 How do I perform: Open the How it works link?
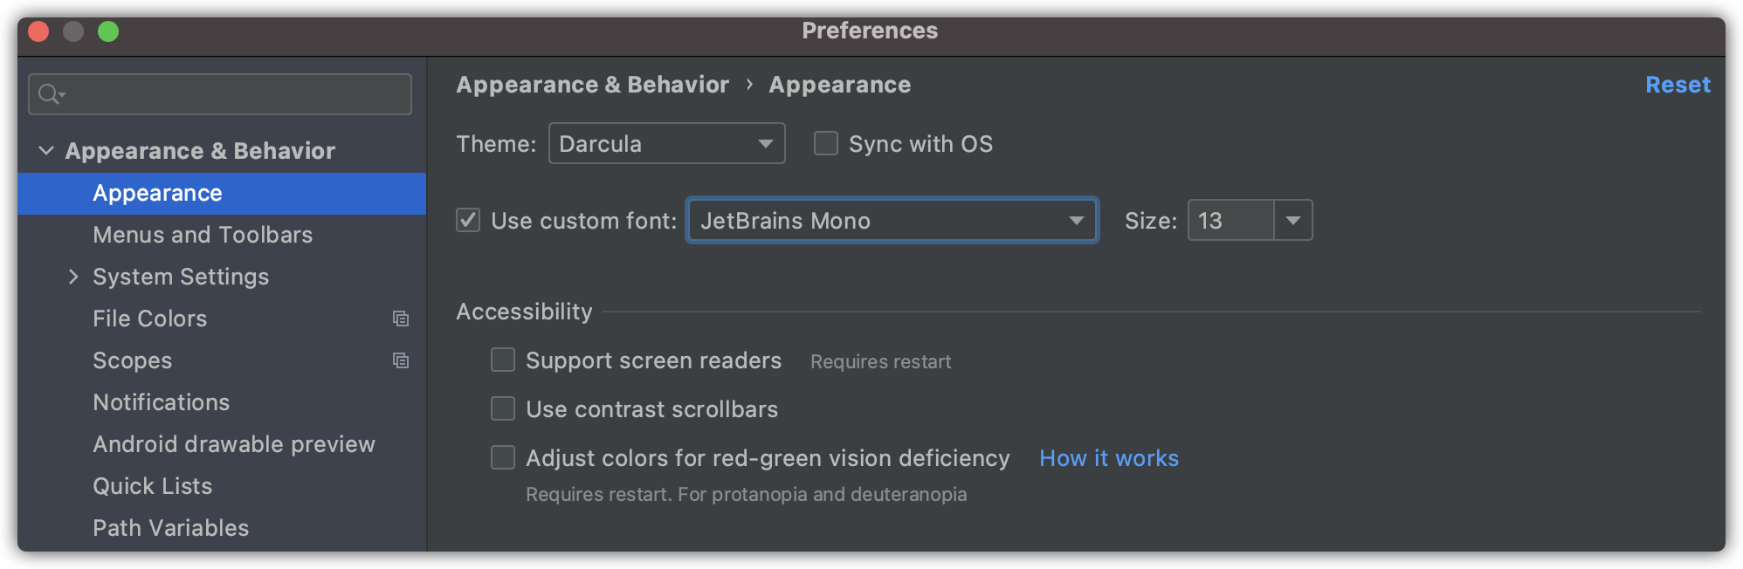coord(1109,458)
